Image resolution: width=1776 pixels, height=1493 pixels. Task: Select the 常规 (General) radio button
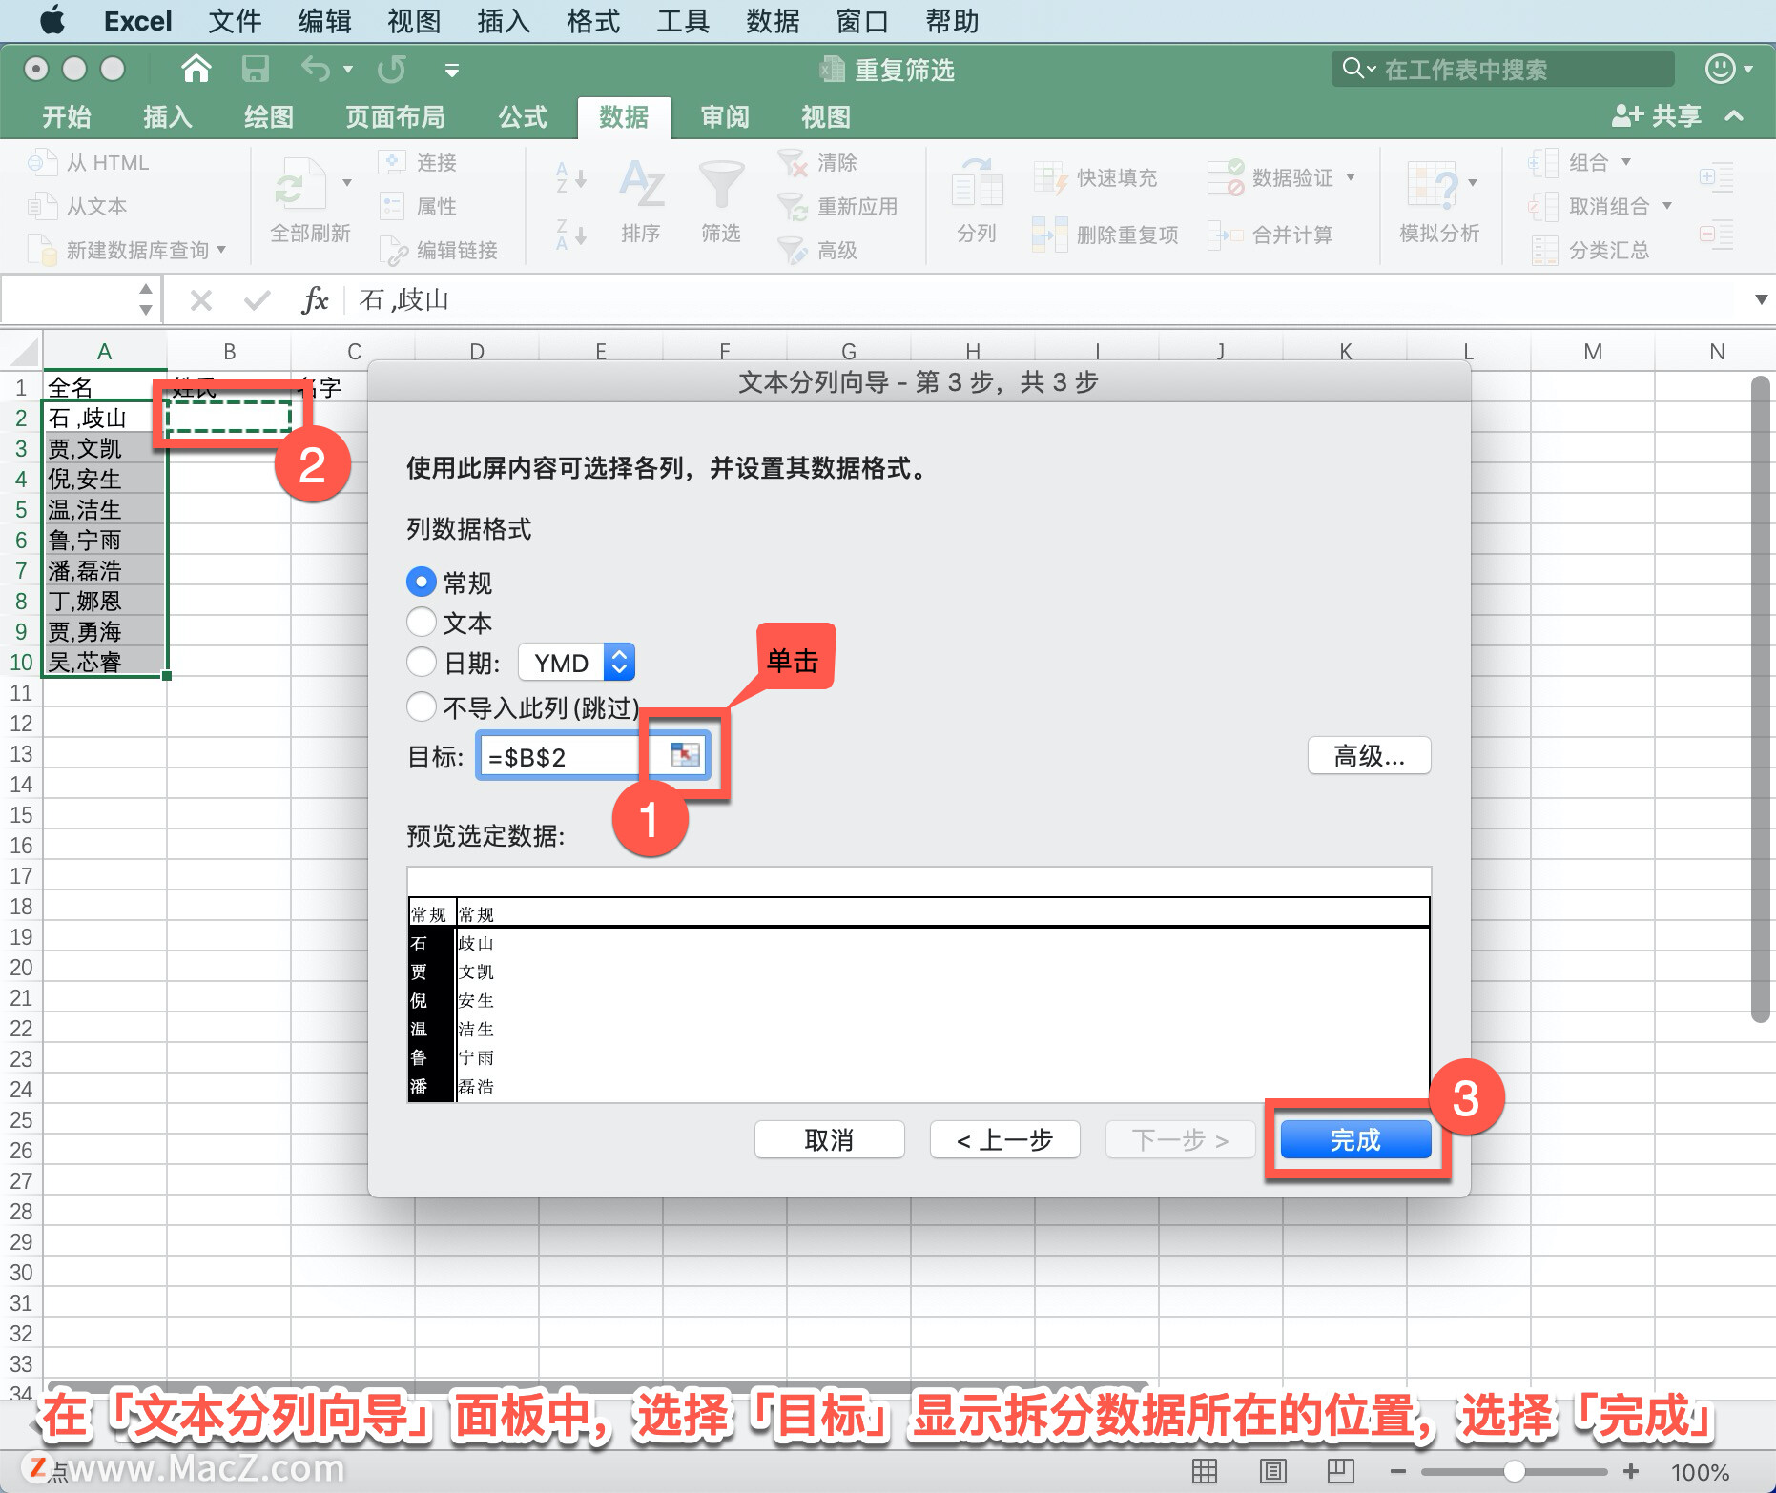(x=421, y=582)
